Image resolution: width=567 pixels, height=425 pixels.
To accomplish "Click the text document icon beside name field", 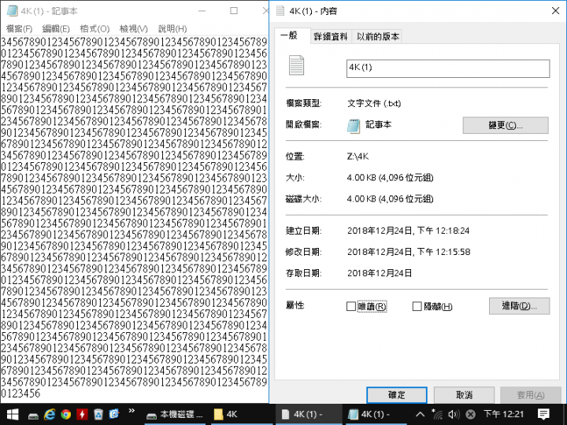I will pyautogui.click(x=297, y=65).
